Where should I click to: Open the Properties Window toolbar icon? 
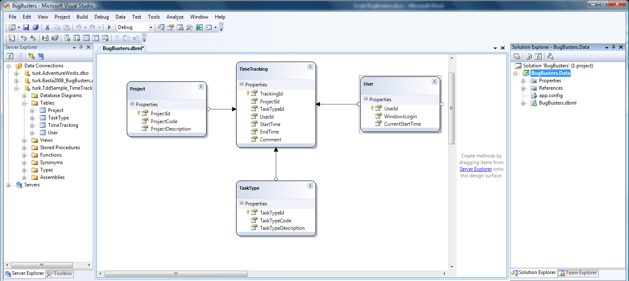pyautogui.click(x=171, y=27)
